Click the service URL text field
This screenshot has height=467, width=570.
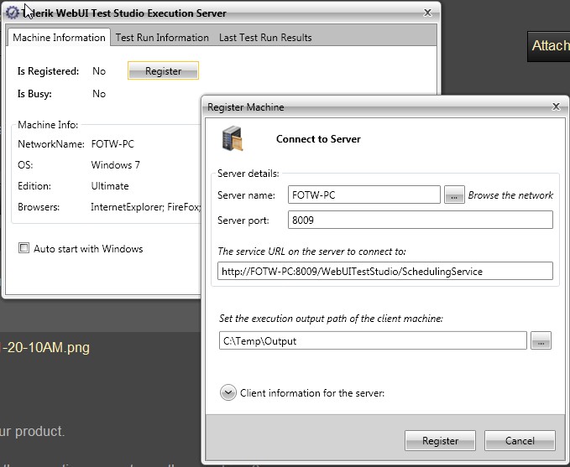(x=384, y=271)
